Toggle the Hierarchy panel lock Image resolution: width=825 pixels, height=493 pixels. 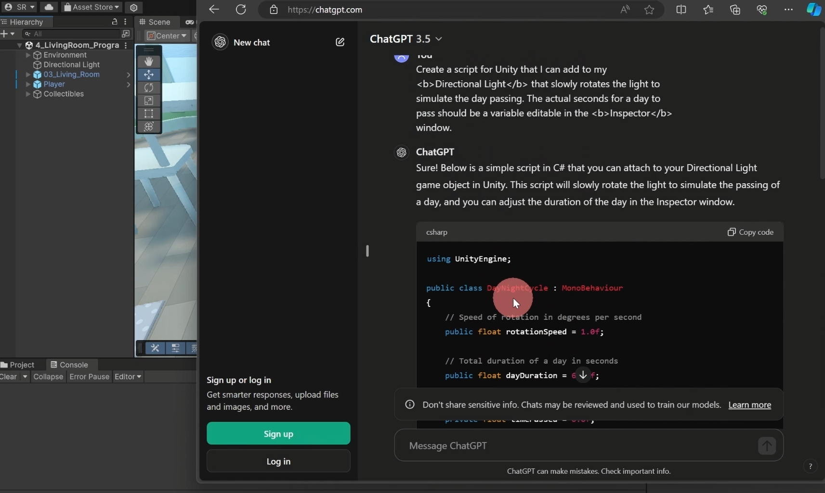pyautogui.click(x=115, y=22)
